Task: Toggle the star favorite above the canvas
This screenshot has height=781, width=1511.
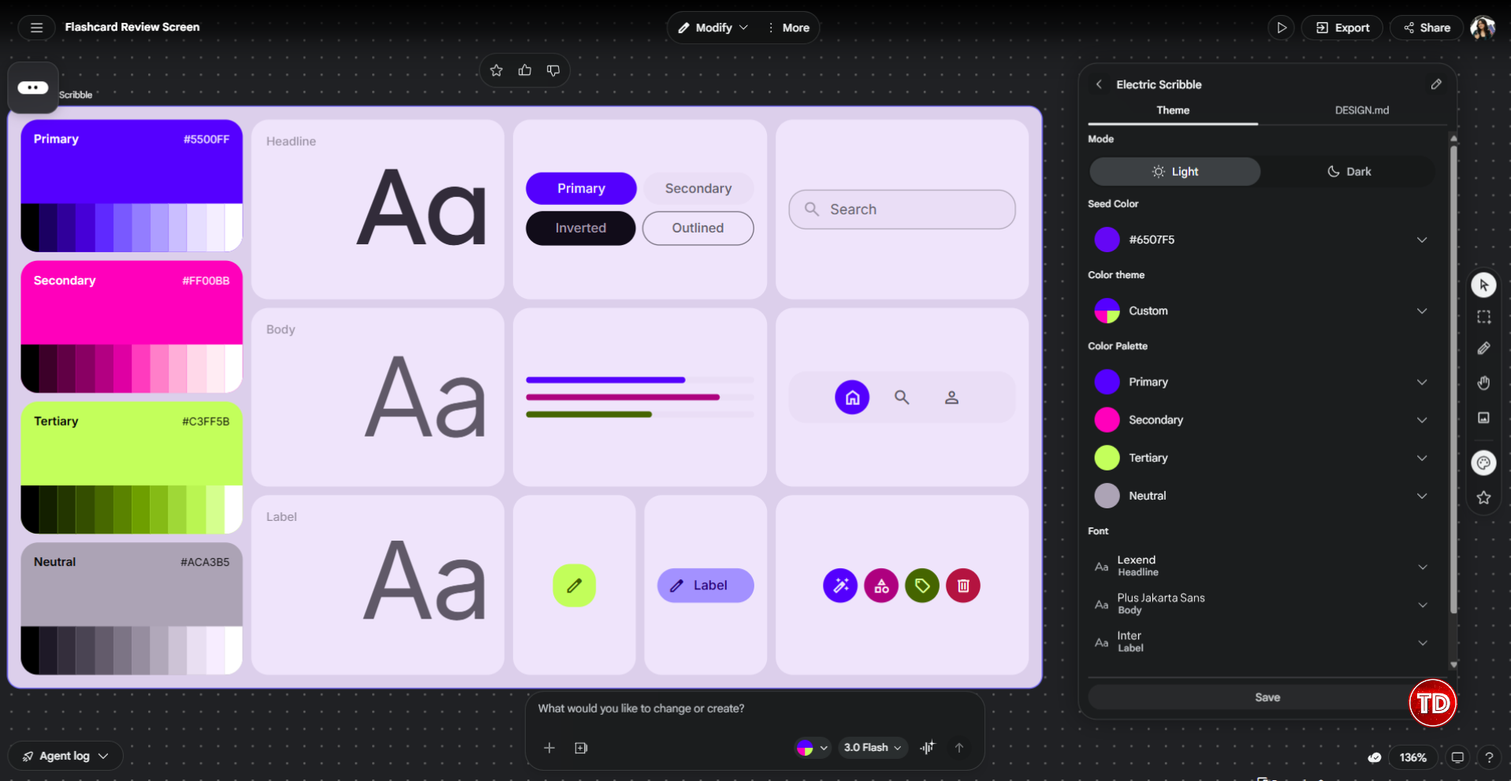Action: (497, 70)
